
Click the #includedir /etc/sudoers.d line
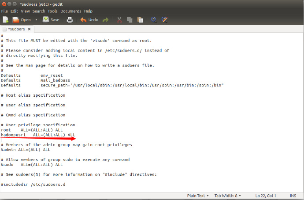[x=33, y=184]
